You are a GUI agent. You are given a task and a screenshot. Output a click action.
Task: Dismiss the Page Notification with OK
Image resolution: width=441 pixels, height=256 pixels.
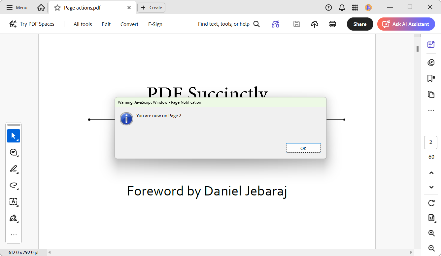pos(303,148)
